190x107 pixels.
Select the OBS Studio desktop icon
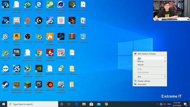pos(28,38)
